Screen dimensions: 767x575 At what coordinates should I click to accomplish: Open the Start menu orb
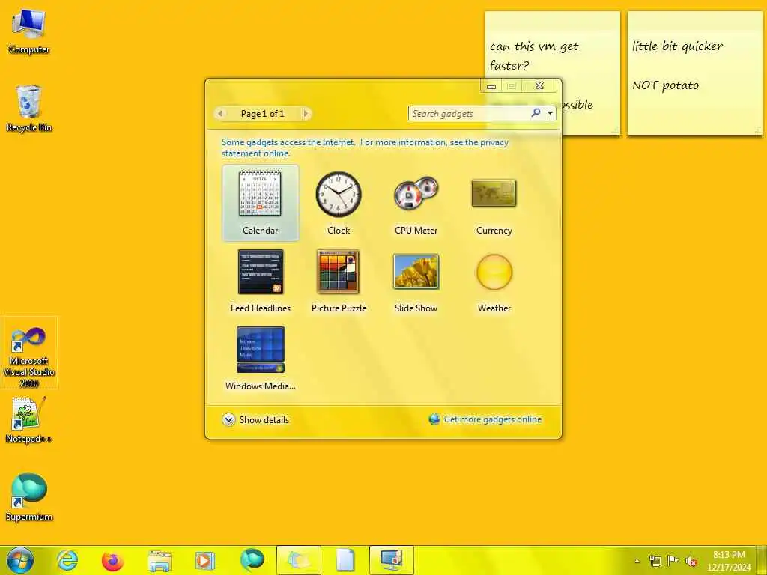click(x=20, y=560)
